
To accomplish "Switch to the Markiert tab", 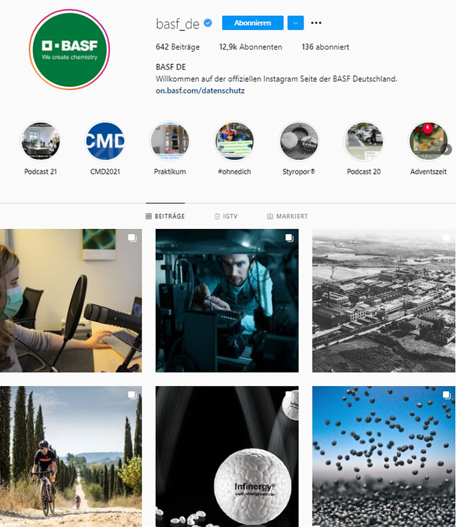I will point(288,216).
